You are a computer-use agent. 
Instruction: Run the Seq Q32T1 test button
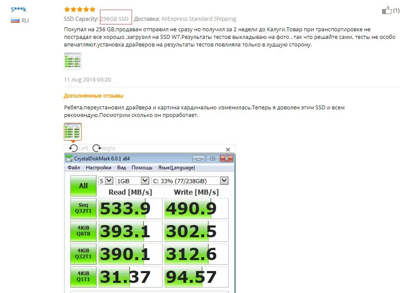[x=83, y=208]
